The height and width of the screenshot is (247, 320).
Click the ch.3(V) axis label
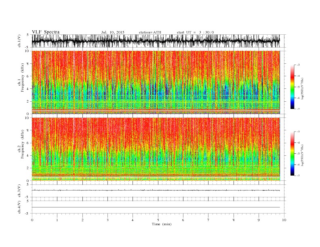pyautogui.click(x=19, y=191)
